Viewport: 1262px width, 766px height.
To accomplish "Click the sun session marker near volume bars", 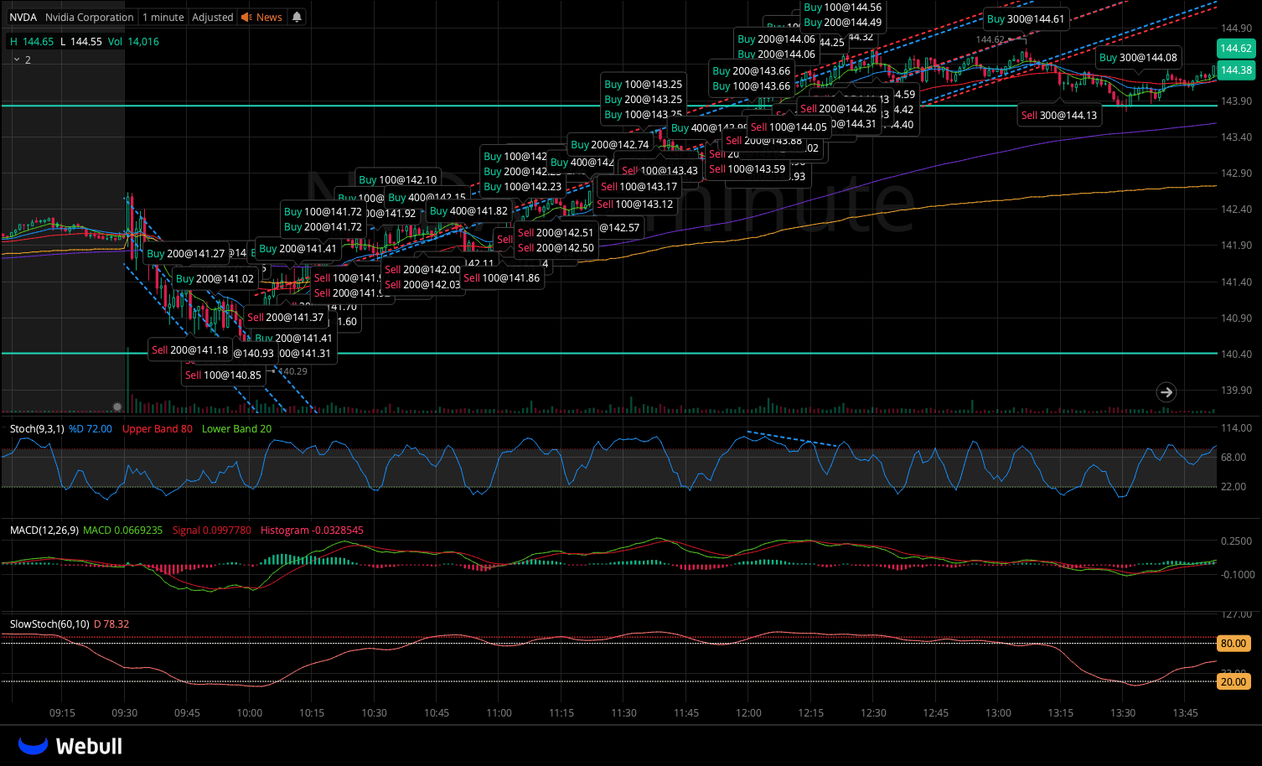I will pyautogui.click(x=117, y=406).
